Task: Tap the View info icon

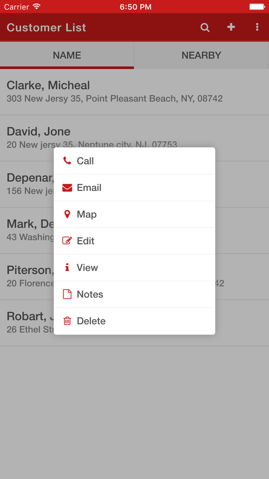Action: click(67, 267)
